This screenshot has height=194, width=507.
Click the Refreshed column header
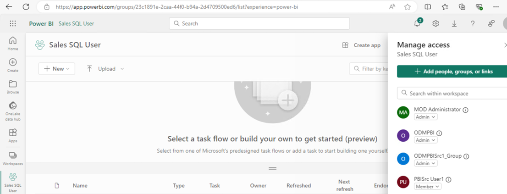(x=298, y=186)
